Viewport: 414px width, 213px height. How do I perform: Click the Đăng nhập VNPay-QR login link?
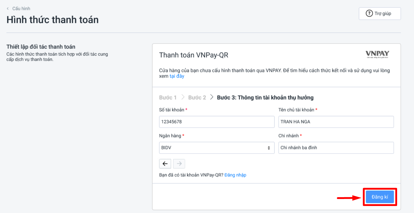(235, 175)
